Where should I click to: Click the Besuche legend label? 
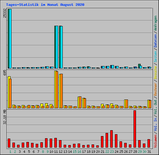click(x=156, y=73)
